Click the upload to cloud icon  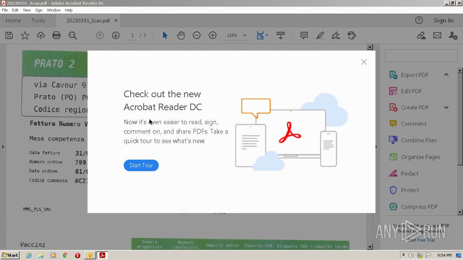point(41,35)
